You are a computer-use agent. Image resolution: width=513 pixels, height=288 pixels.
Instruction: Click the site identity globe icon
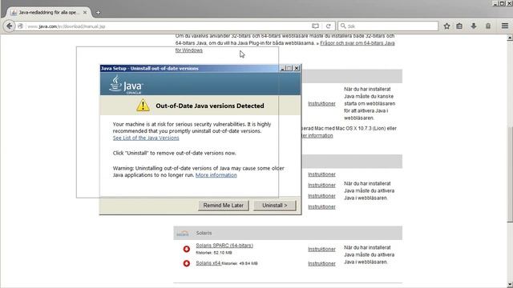[20, 26]
